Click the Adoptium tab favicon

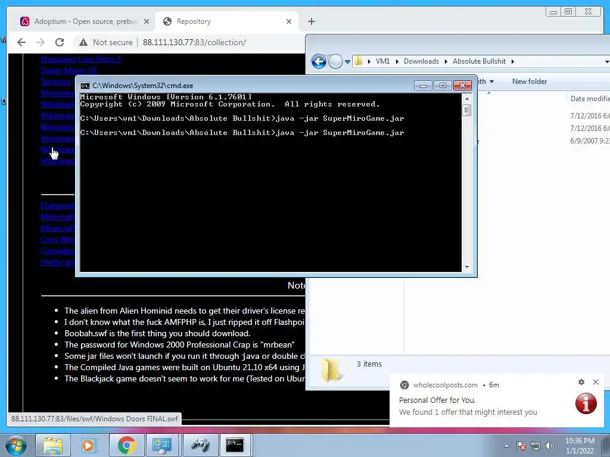25,21
